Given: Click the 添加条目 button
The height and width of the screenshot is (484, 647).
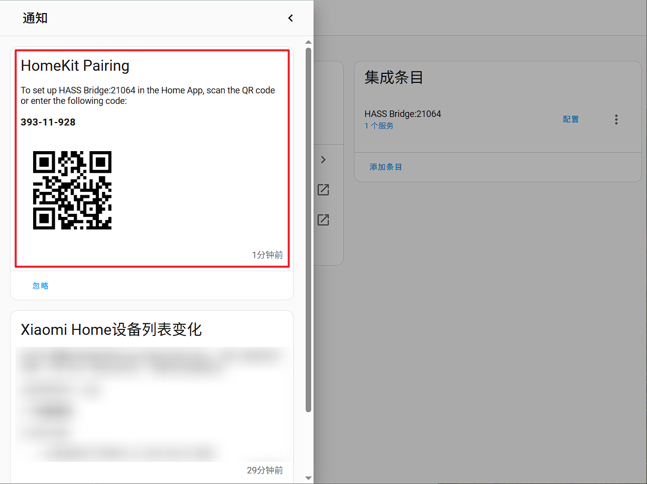Looking at the screenshot, I should click(x=385, y=167).
